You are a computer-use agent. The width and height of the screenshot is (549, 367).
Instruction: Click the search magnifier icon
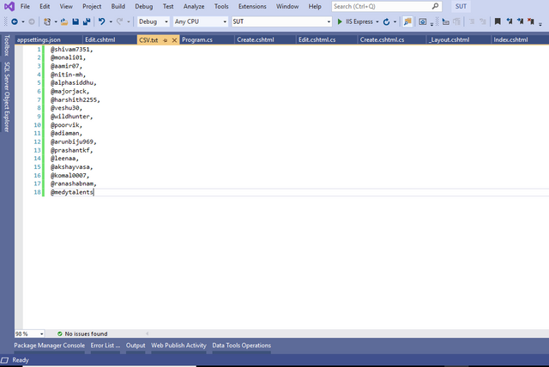click(435, 6)
